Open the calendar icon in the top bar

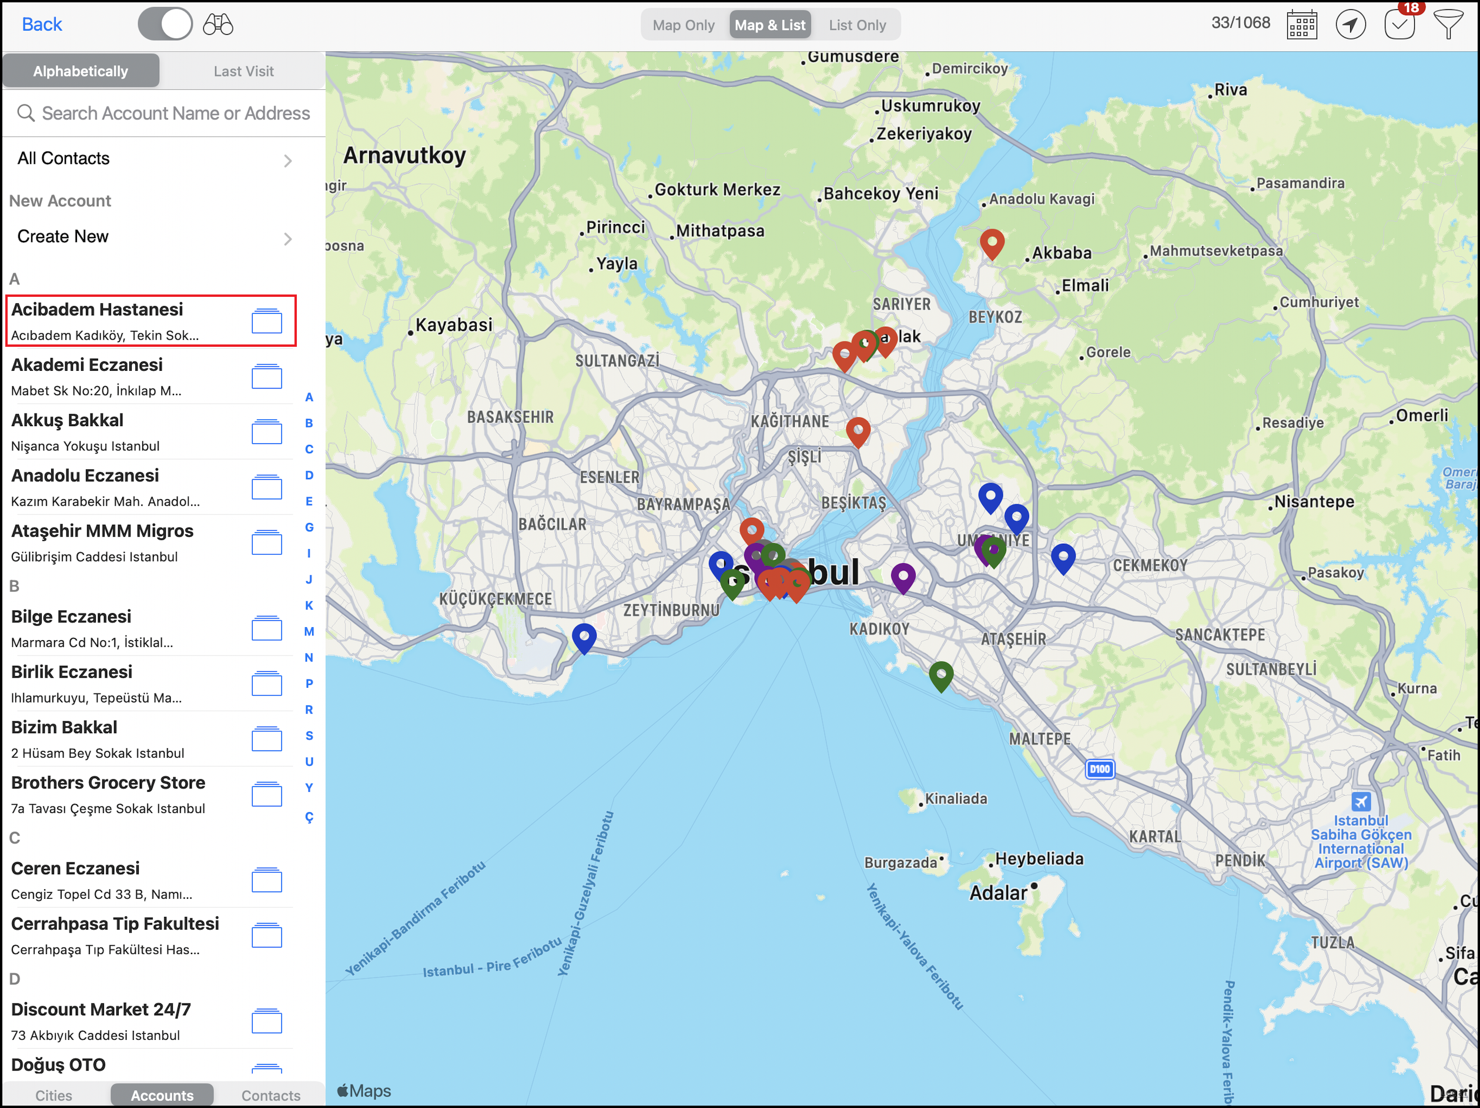tap(1301, 25)
